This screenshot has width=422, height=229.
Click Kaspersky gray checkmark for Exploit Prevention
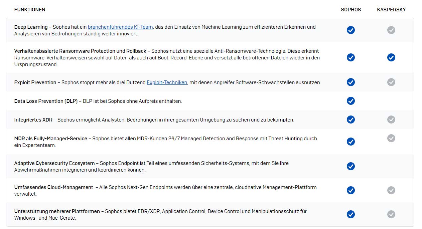pos(391,82)
